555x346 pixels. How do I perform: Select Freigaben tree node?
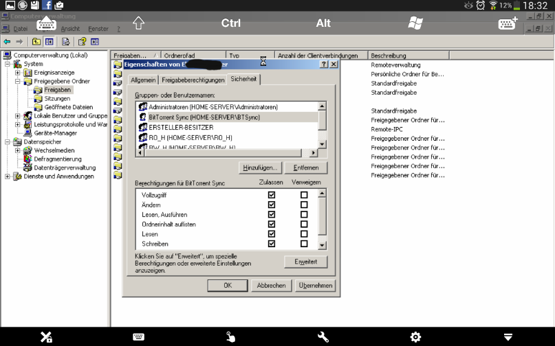(57, 90)
